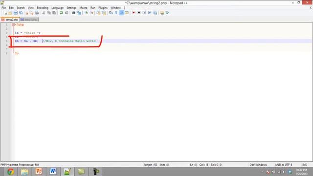
Task: Click the plugin folder toolbar icon
Action: point(162,13)
